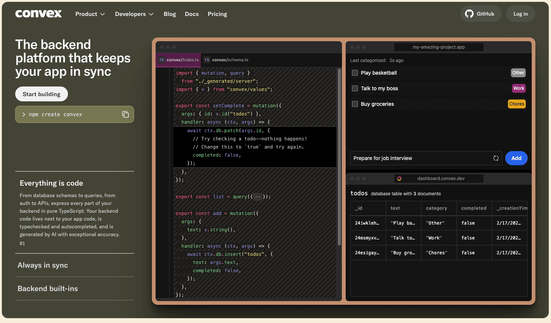The image size is (551, 323).
Task: Switch to the convex/schema.ts tab
Action: coord(226,60)
